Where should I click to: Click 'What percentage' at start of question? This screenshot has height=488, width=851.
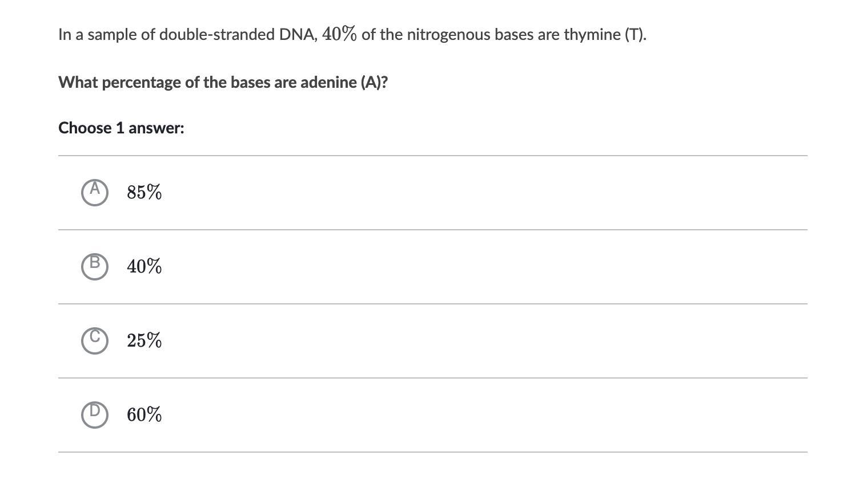pos(119,83)
